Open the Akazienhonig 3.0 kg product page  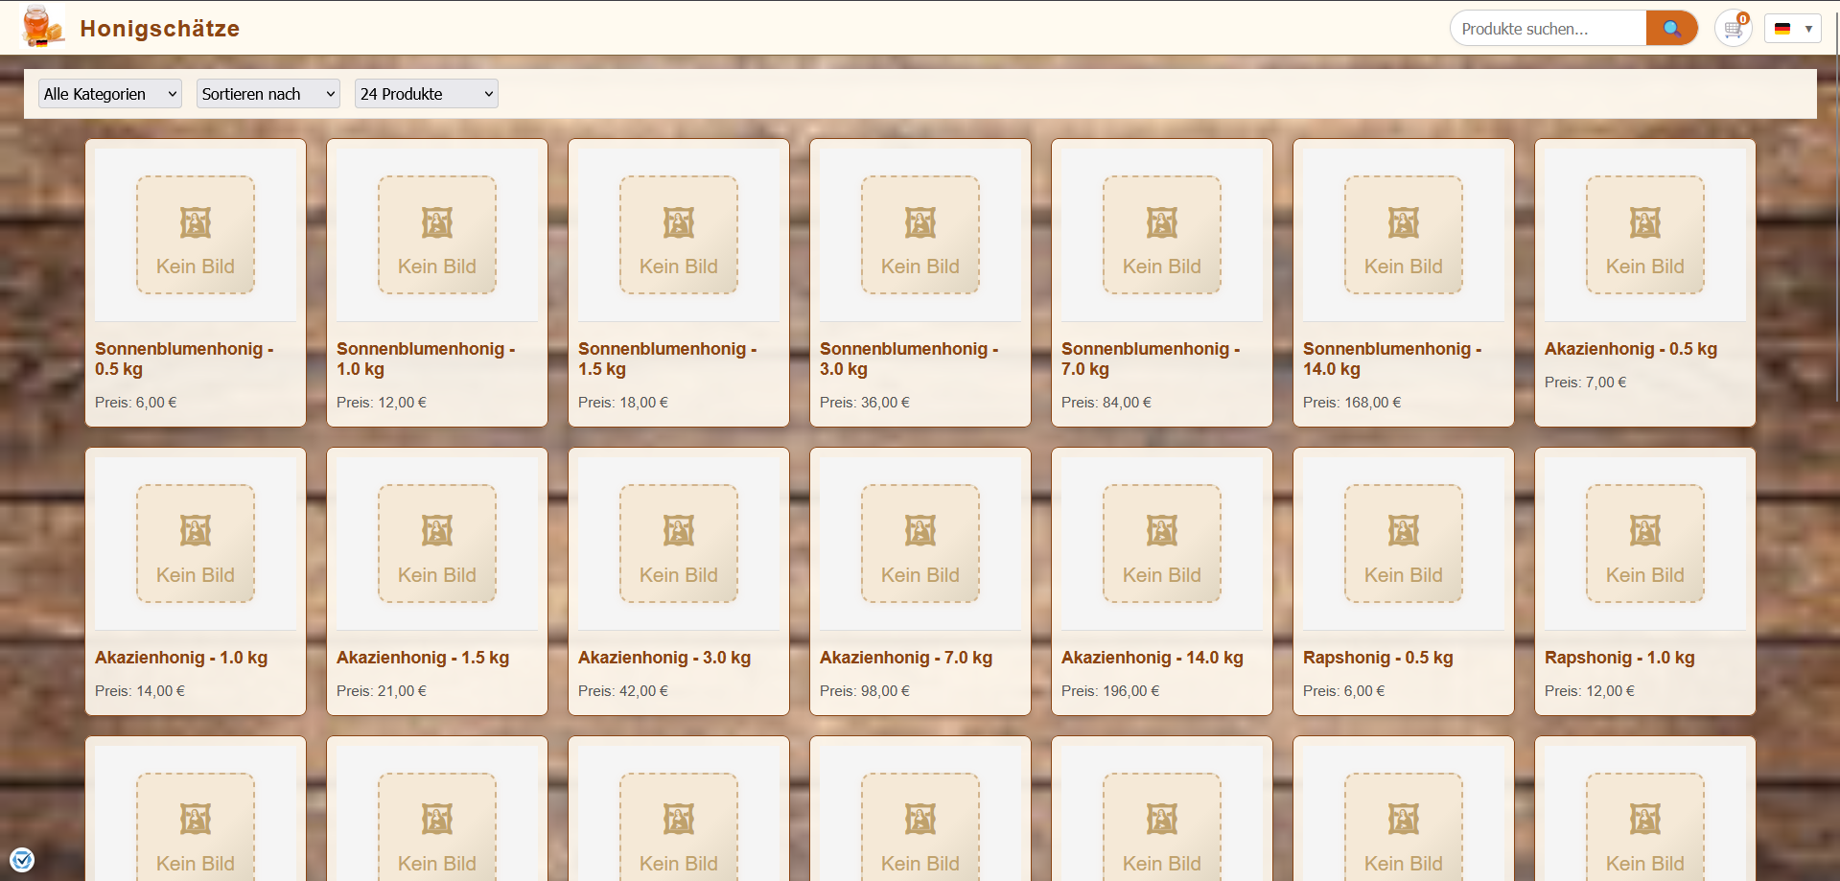664,658
